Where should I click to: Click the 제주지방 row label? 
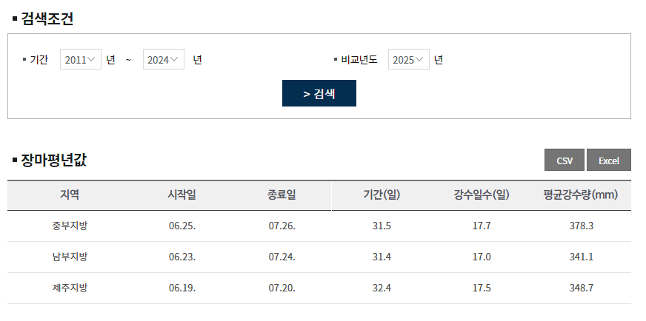click(x=70, y=288)
